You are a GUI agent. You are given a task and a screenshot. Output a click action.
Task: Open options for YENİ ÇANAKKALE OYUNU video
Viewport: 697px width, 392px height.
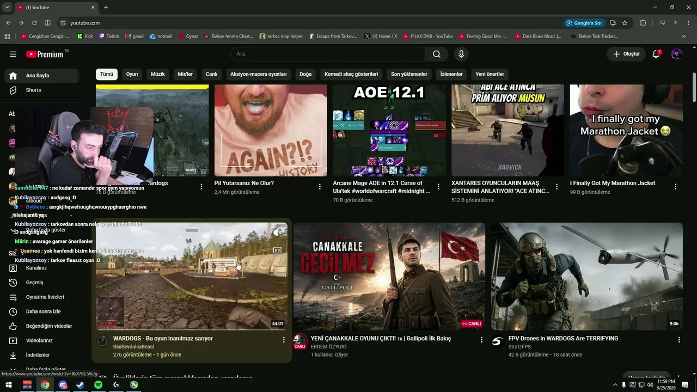click(481, 340)
